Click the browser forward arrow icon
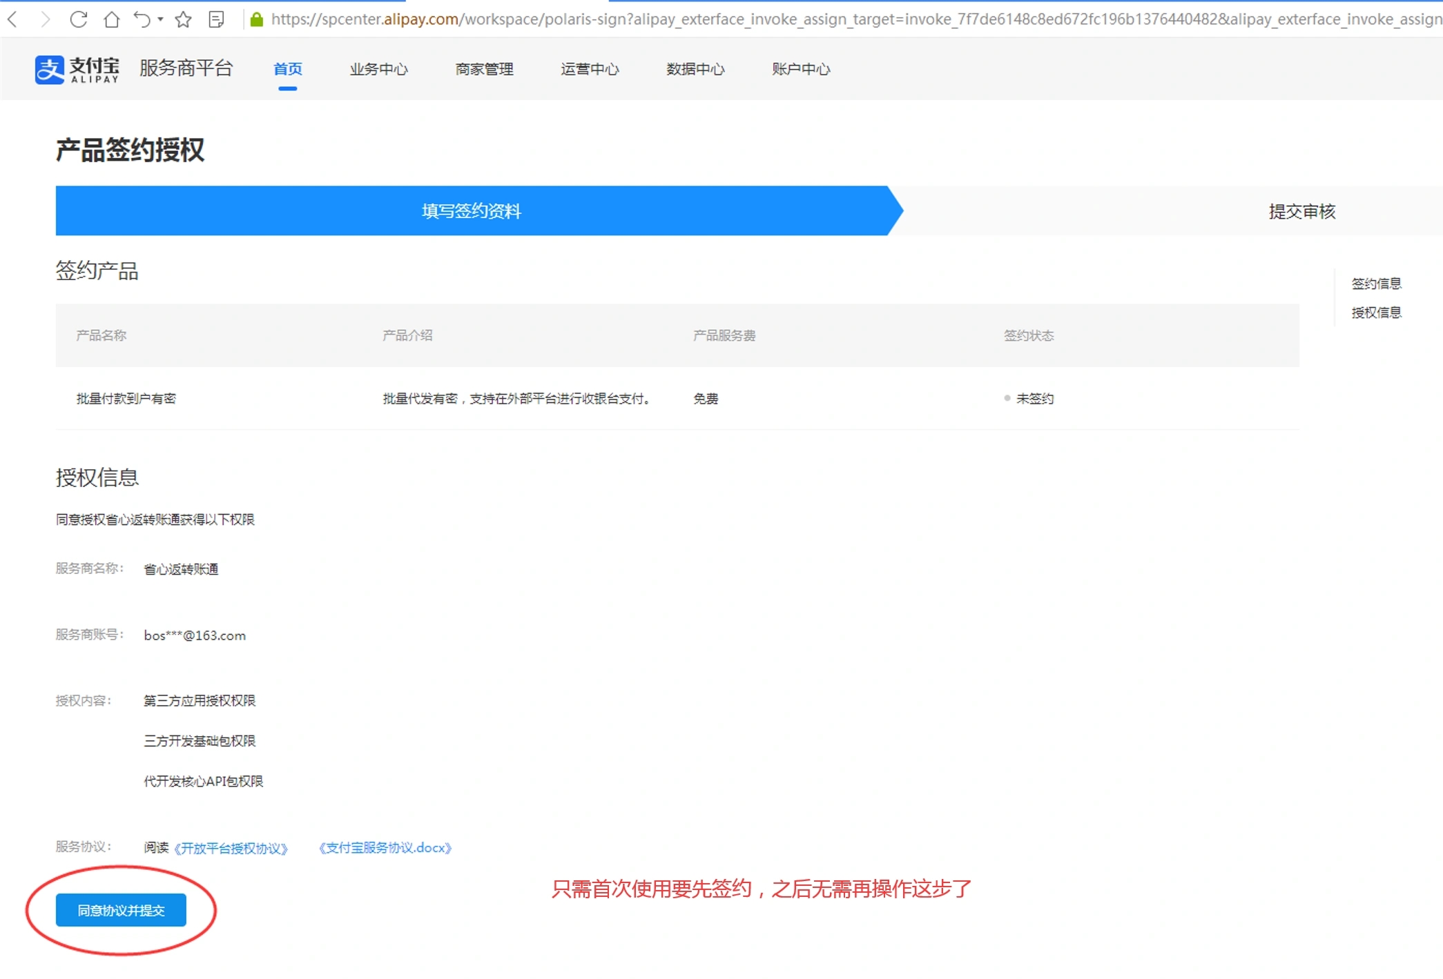The image size is (1443, 979). (45, 19)
